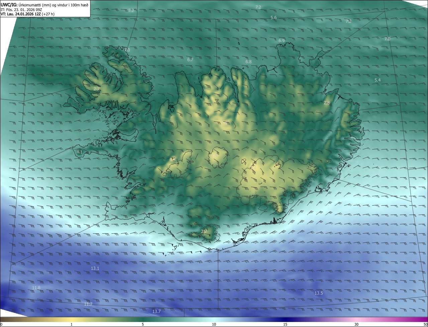Viewport: 428px width, 327px height.
Task: Click the 7.2 label directly above 5.6
Action: [x=258, y=7]
